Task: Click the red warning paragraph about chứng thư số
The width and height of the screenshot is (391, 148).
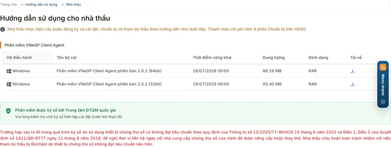Action: pyautogui.click(x=195, y=138)
